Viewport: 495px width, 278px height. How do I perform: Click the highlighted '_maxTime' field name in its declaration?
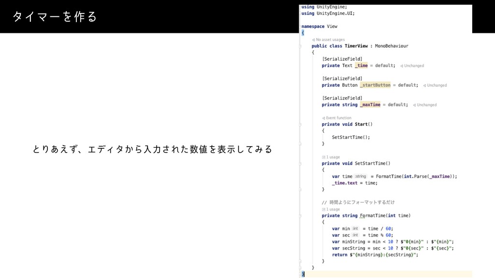click(370, 105)
